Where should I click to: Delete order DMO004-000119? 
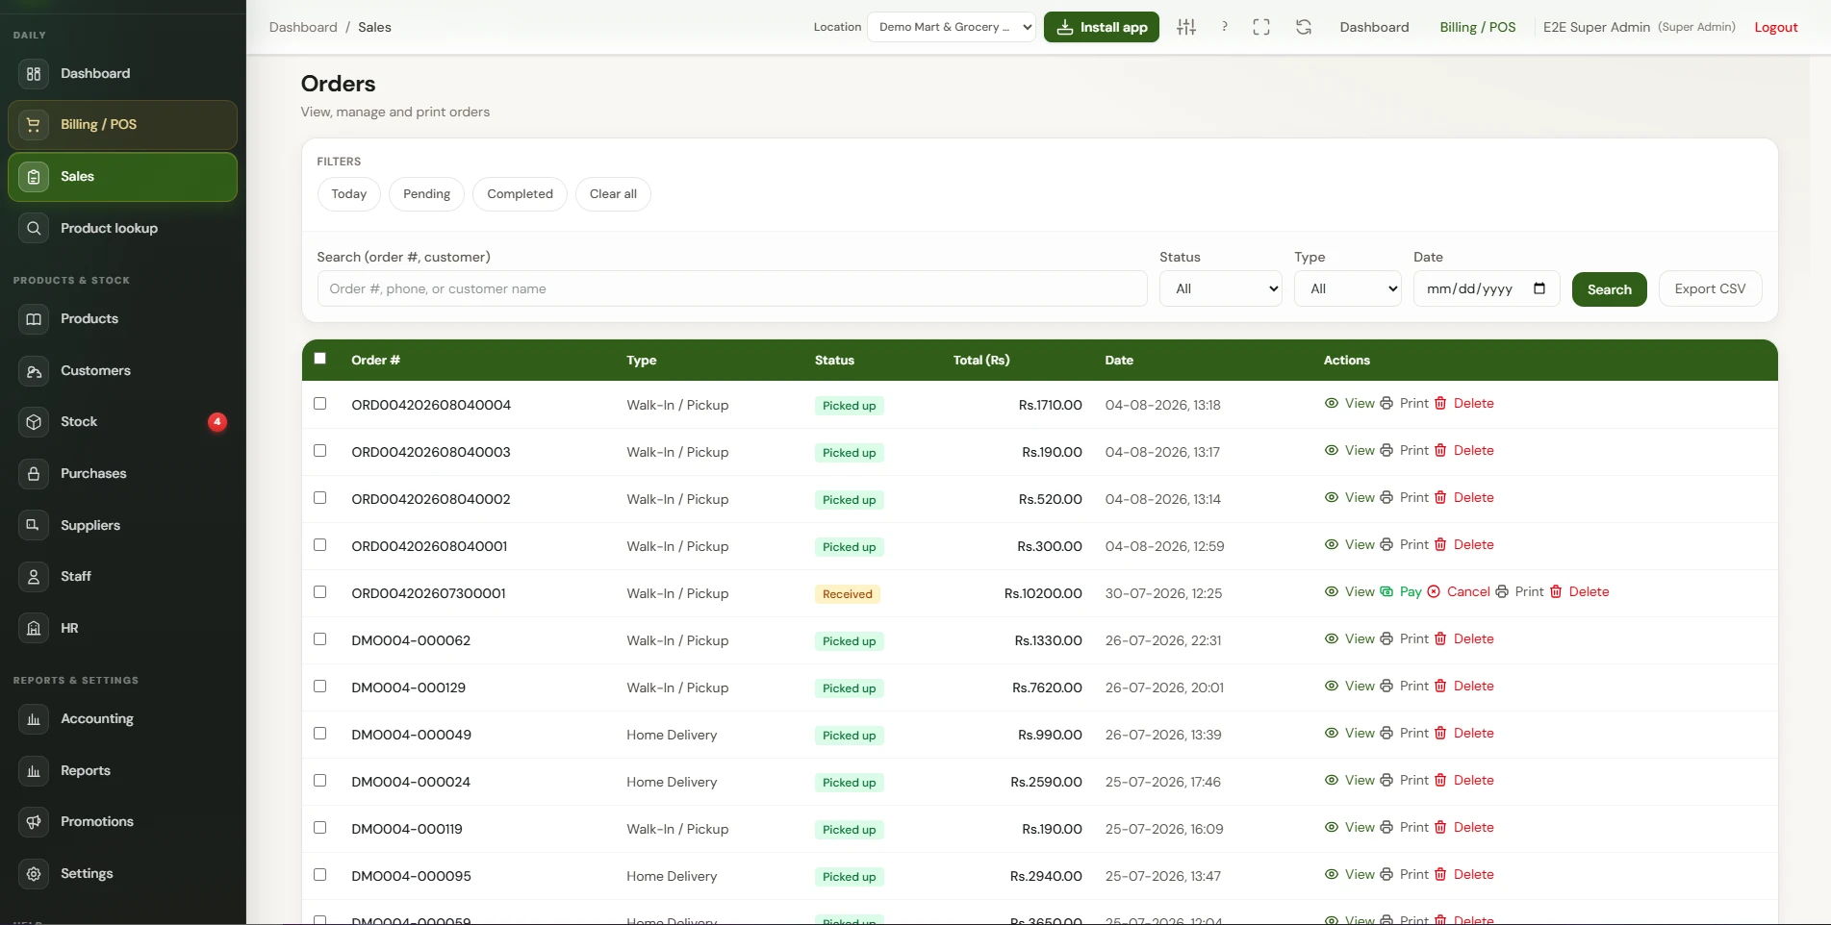1464,827
